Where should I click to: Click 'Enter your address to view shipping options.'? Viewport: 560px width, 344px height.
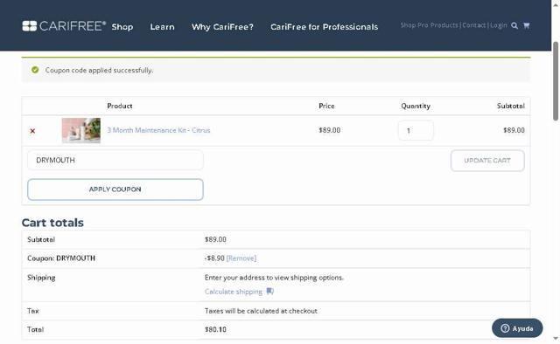click(x=274, y=278)
